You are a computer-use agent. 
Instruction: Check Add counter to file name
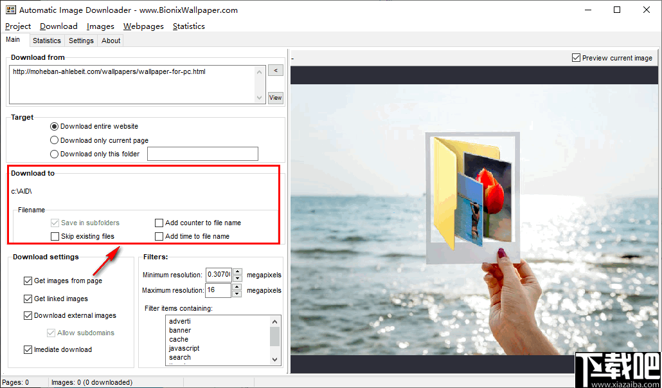159,223
